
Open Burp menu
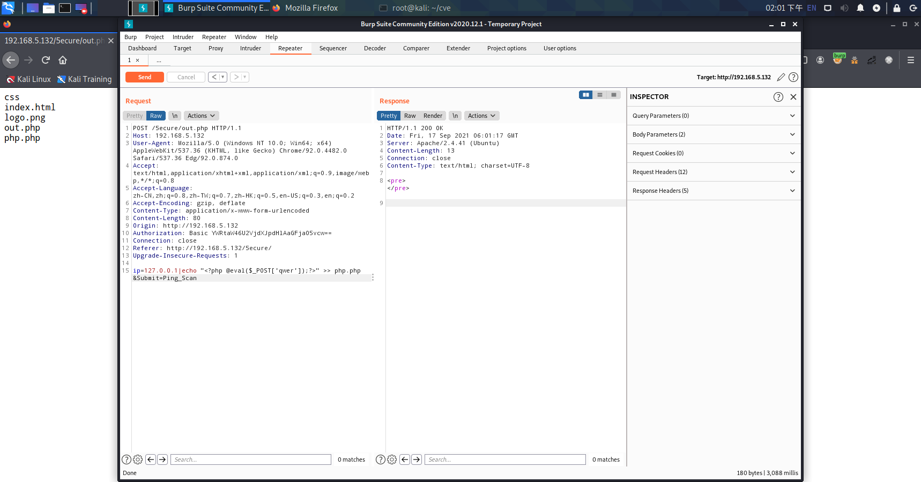(x=130, y=37)
